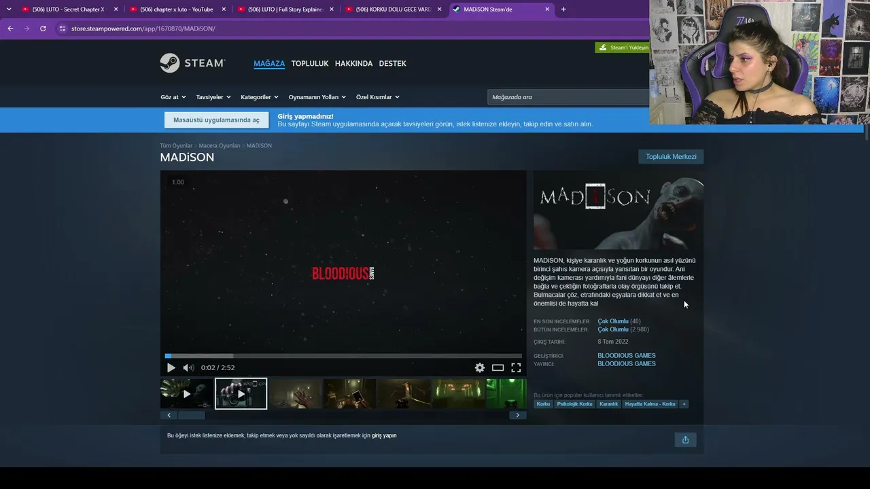
Task: Seek within the trailer progress bar
Action: point(343,356)
